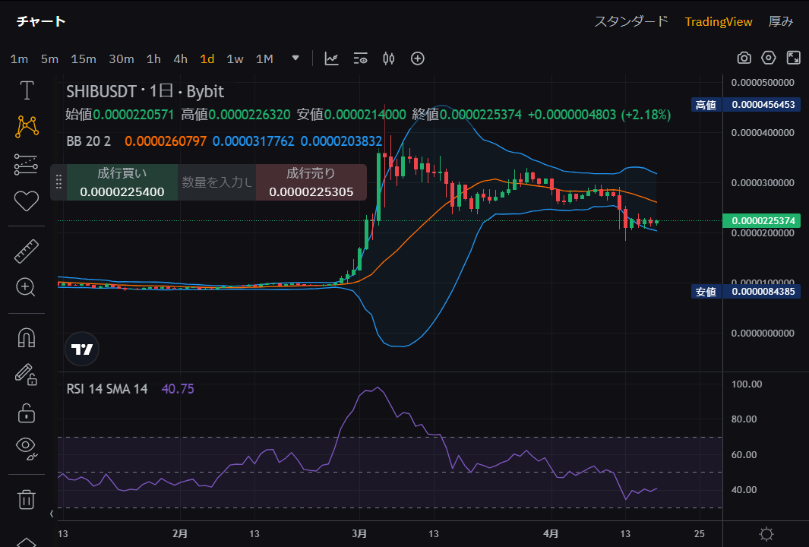Select the ruler measure tool

(x=27, y=251)
